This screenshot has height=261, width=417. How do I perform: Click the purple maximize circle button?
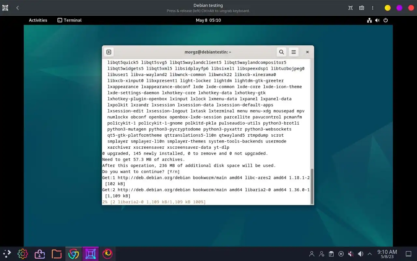(x=399, y=8)
